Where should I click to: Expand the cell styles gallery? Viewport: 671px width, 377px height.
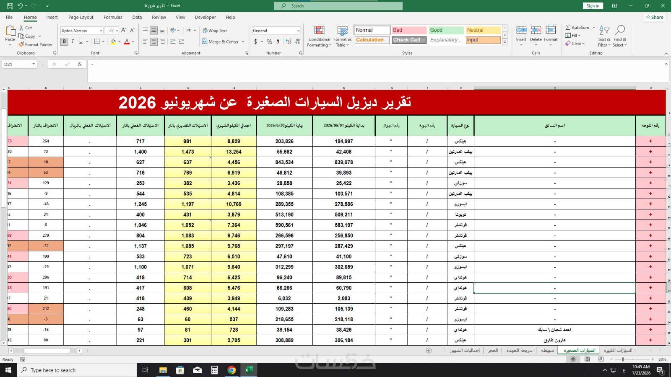pyautogui.click(x=505, y=42)
